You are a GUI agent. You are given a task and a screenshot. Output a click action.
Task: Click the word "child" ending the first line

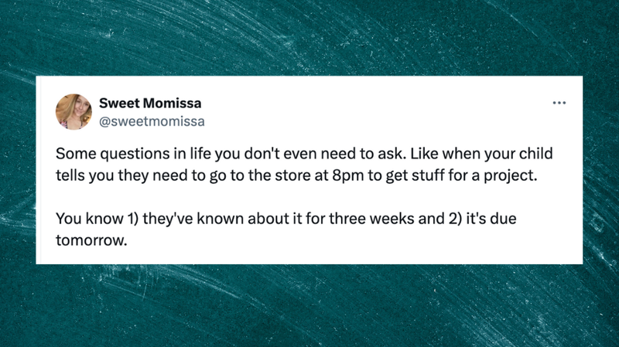coord(536,155)
